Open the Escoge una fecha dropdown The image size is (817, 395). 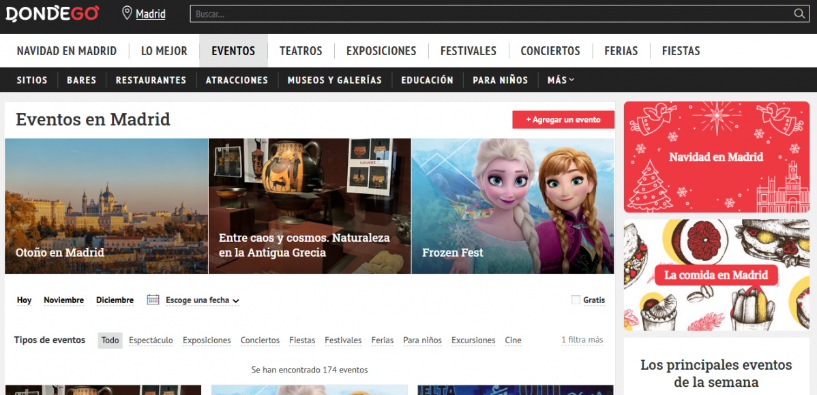(202, 300)
